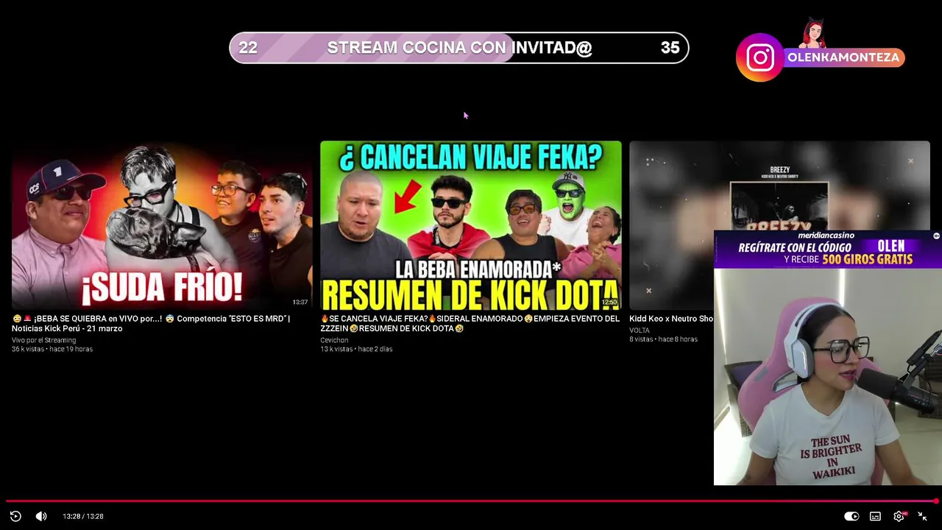Click '8 vistas • hace 8 horas'
This screenshot has width=942, height=530.
[663, 339]
